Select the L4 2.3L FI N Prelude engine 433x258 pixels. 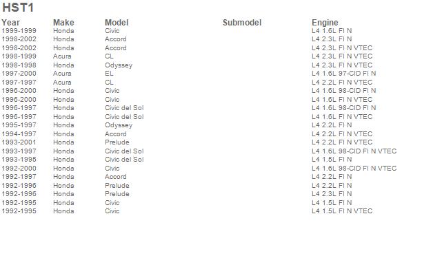click(x=332, y=194)
